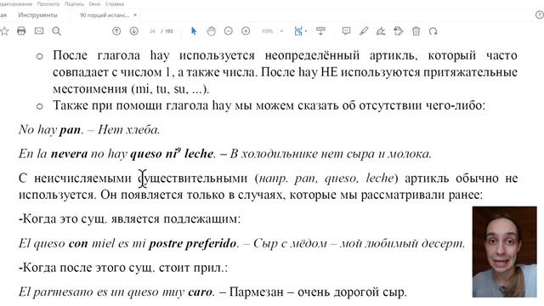Open the Инструменты tab
544x306 pixels.
37,15
